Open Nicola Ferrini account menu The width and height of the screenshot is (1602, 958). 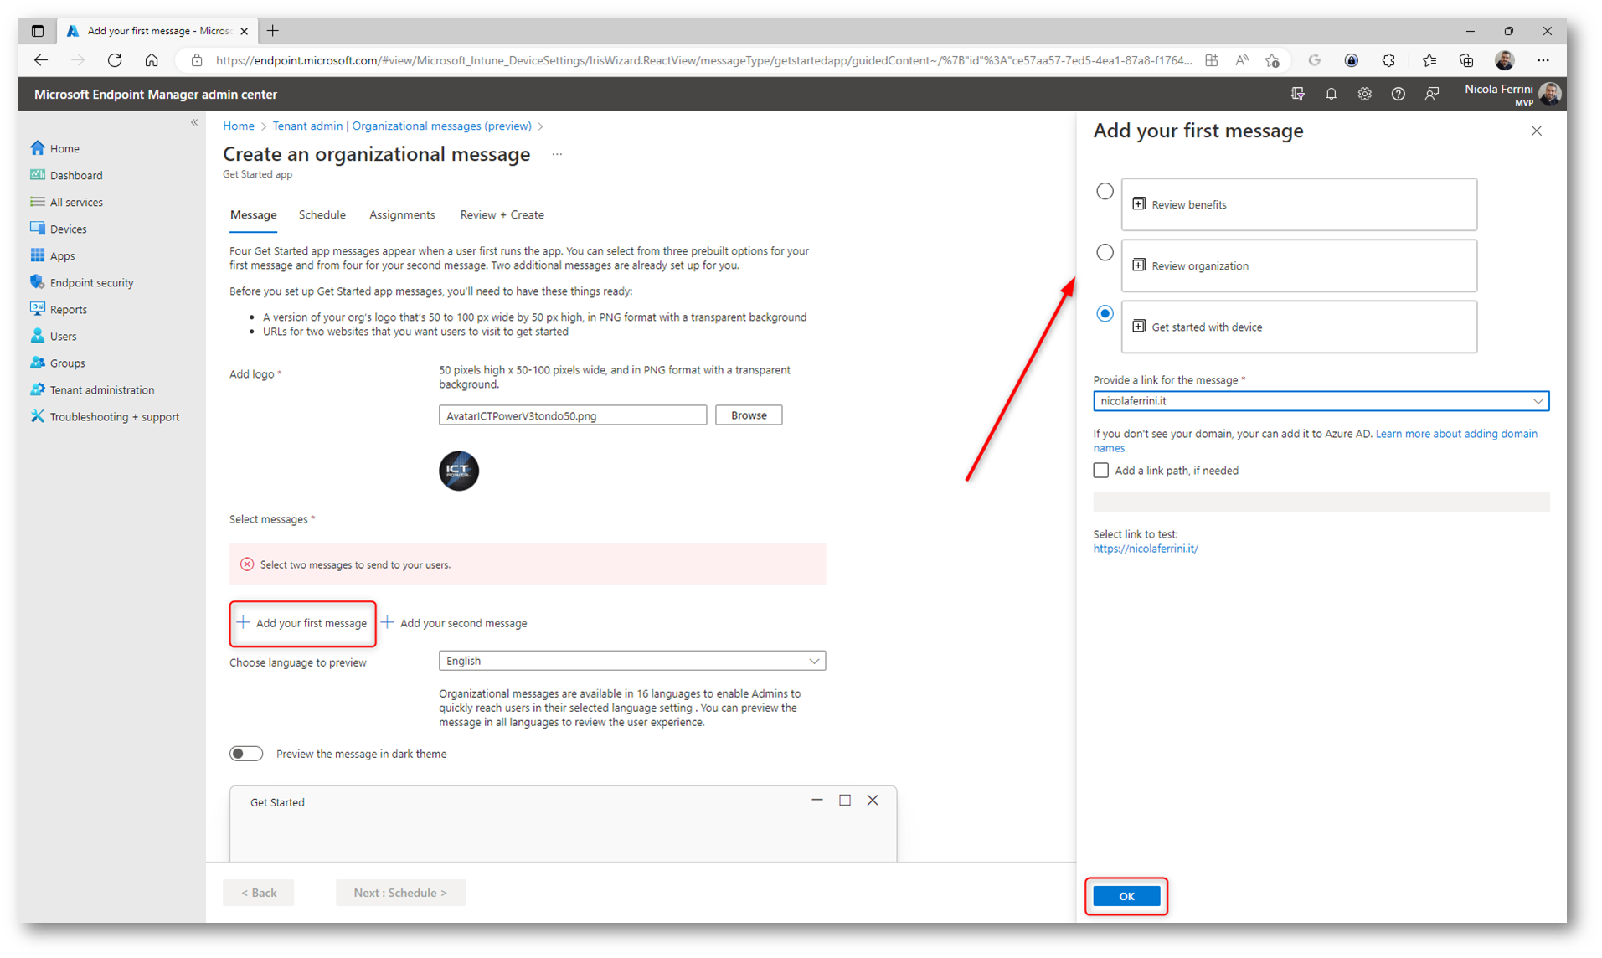(x=1512, y=94)
